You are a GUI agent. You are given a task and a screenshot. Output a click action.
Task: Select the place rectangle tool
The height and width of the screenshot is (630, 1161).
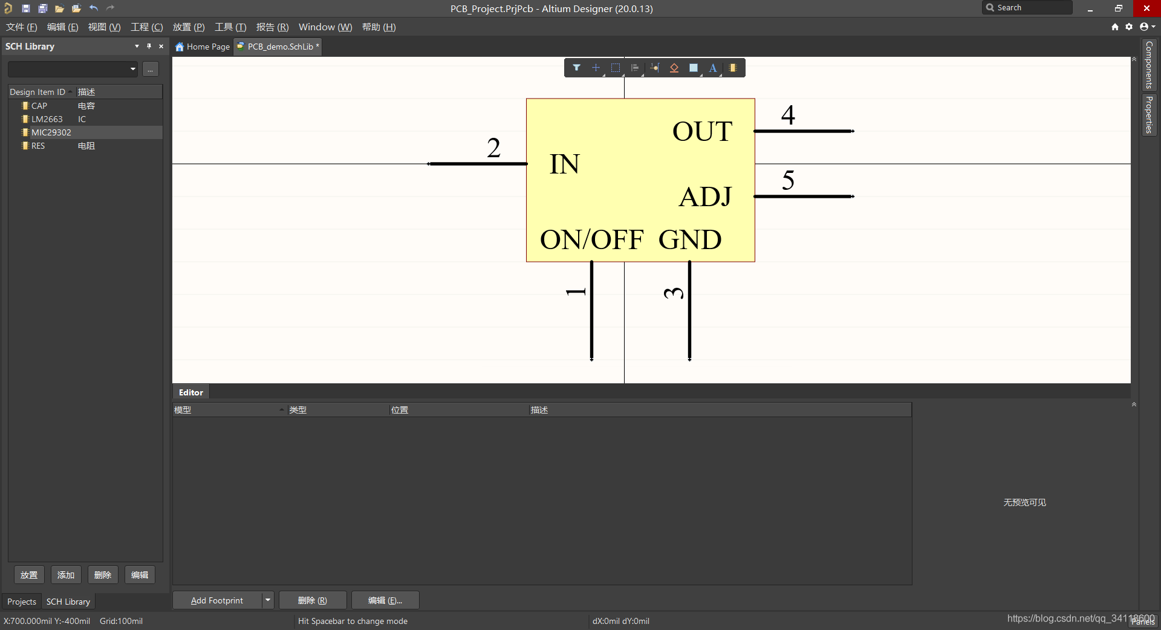click(x=694, y=68)
